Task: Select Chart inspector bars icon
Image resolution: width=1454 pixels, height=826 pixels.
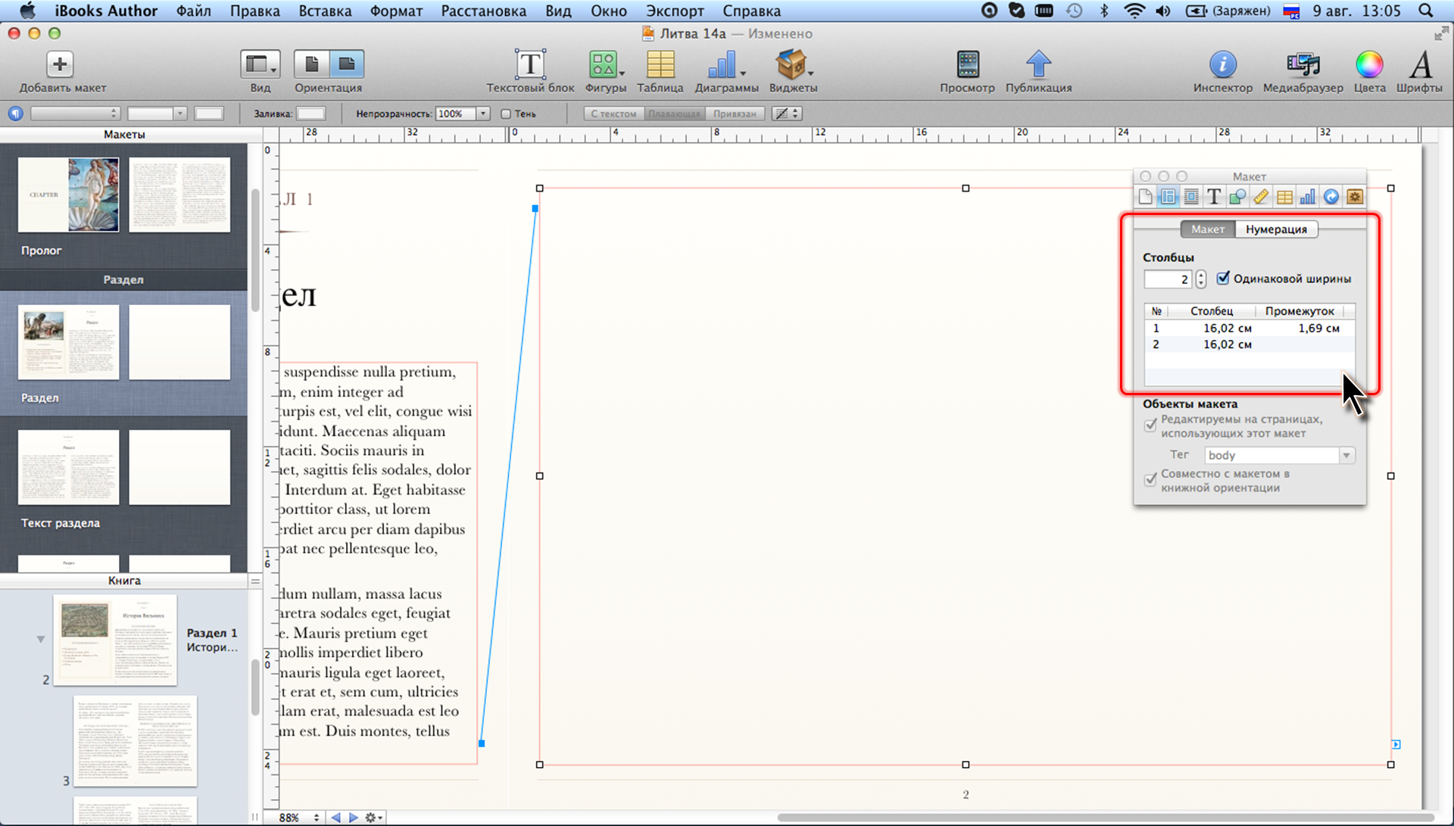Action: (1308, 197)
